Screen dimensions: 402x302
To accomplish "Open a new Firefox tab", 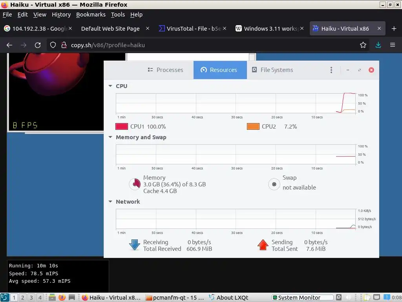I will click(x=394, y=28).
